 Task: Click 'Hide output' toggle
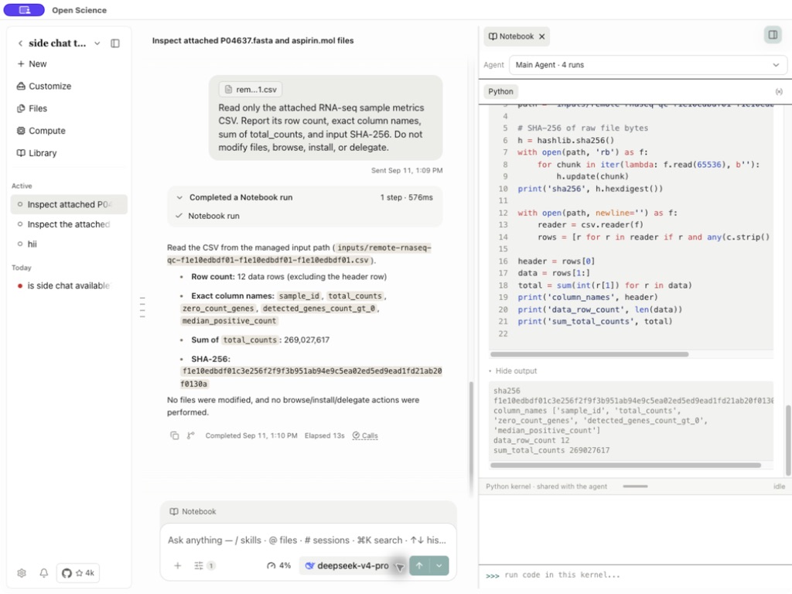(x=515, y=371)
